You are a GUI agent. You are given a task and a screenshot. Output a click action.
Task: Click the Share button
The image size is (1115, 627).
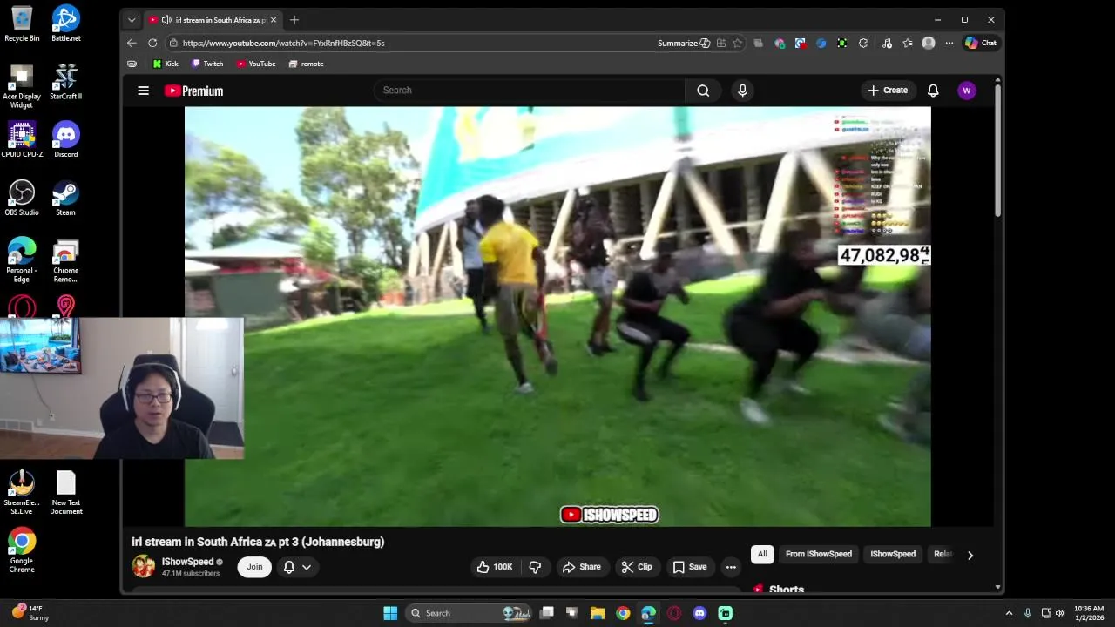(x=581, y=567)
